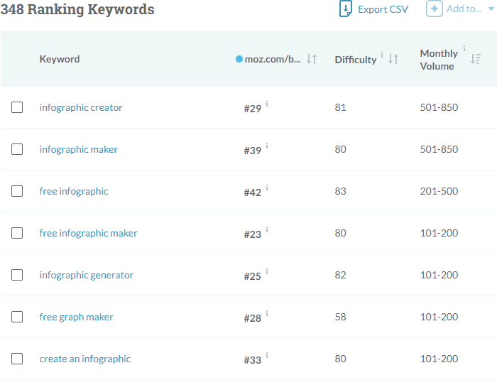Click the Export CSV link
The width and height of the screenshot is (497, 380).
[x=383, y=9]
